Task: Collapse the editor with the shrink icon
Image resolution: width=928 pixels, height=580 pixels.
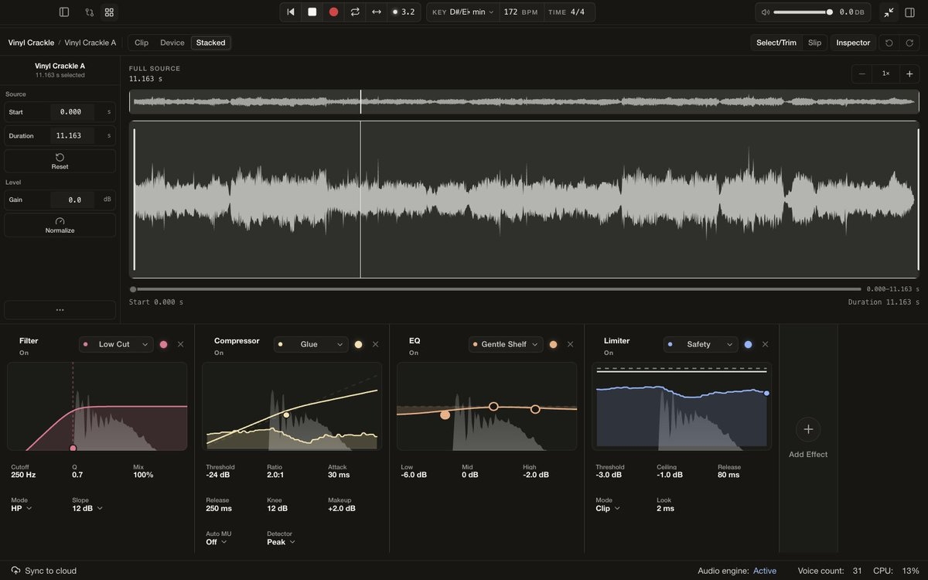Action: [889, 12]
